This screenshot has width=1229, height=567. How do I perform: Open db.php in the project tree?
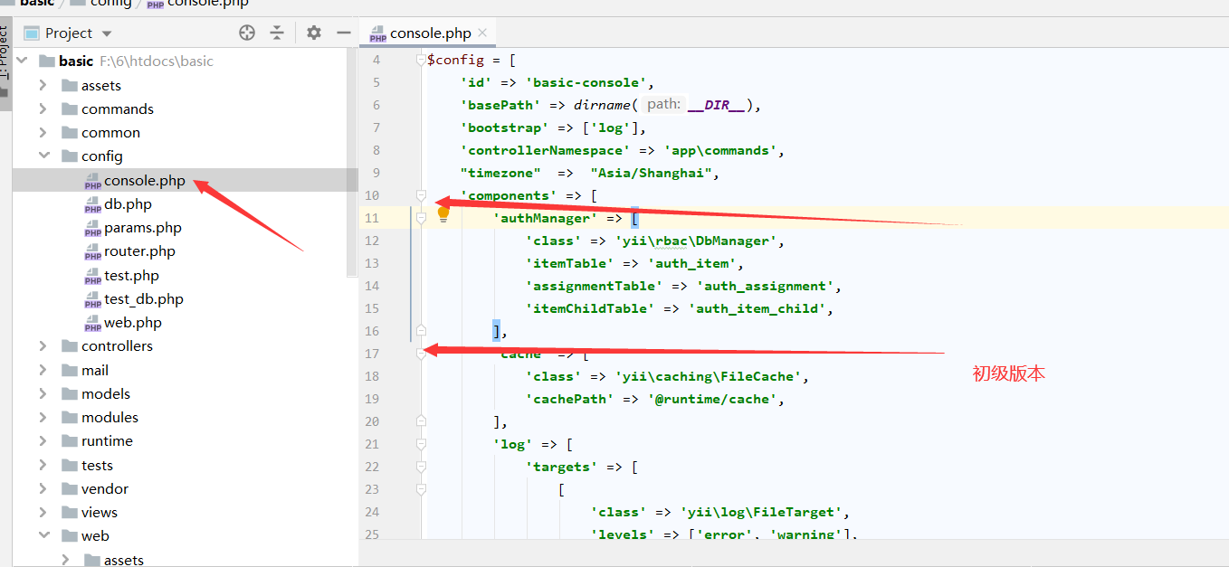pyautogui.click(x=128, y=203)
